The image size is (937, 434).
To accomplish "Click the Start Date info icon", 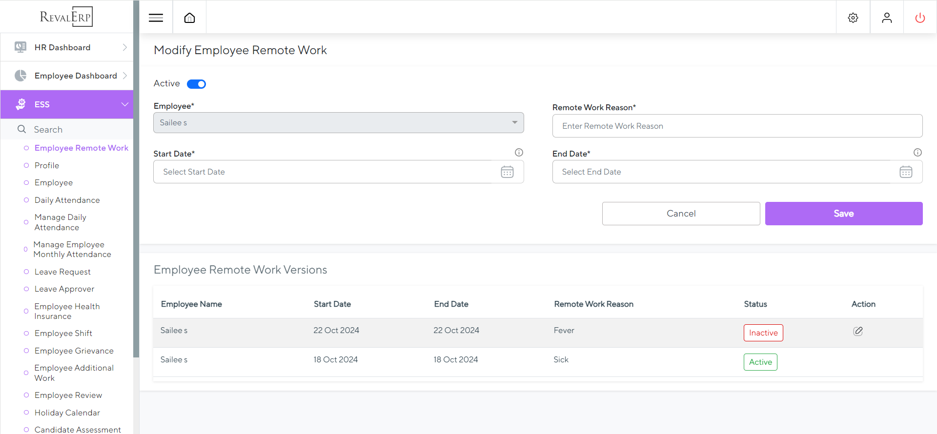I will 519,153.
